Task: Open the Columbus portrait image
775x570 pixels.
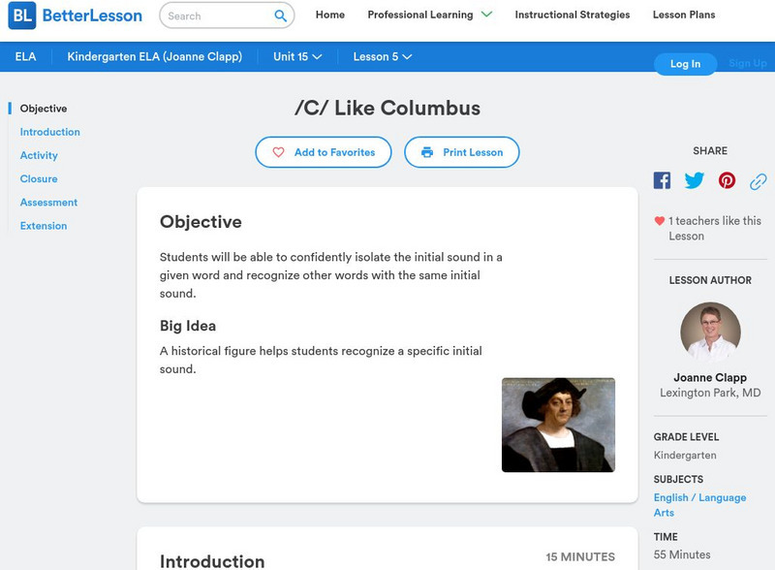Action: [x=558, y=425]
